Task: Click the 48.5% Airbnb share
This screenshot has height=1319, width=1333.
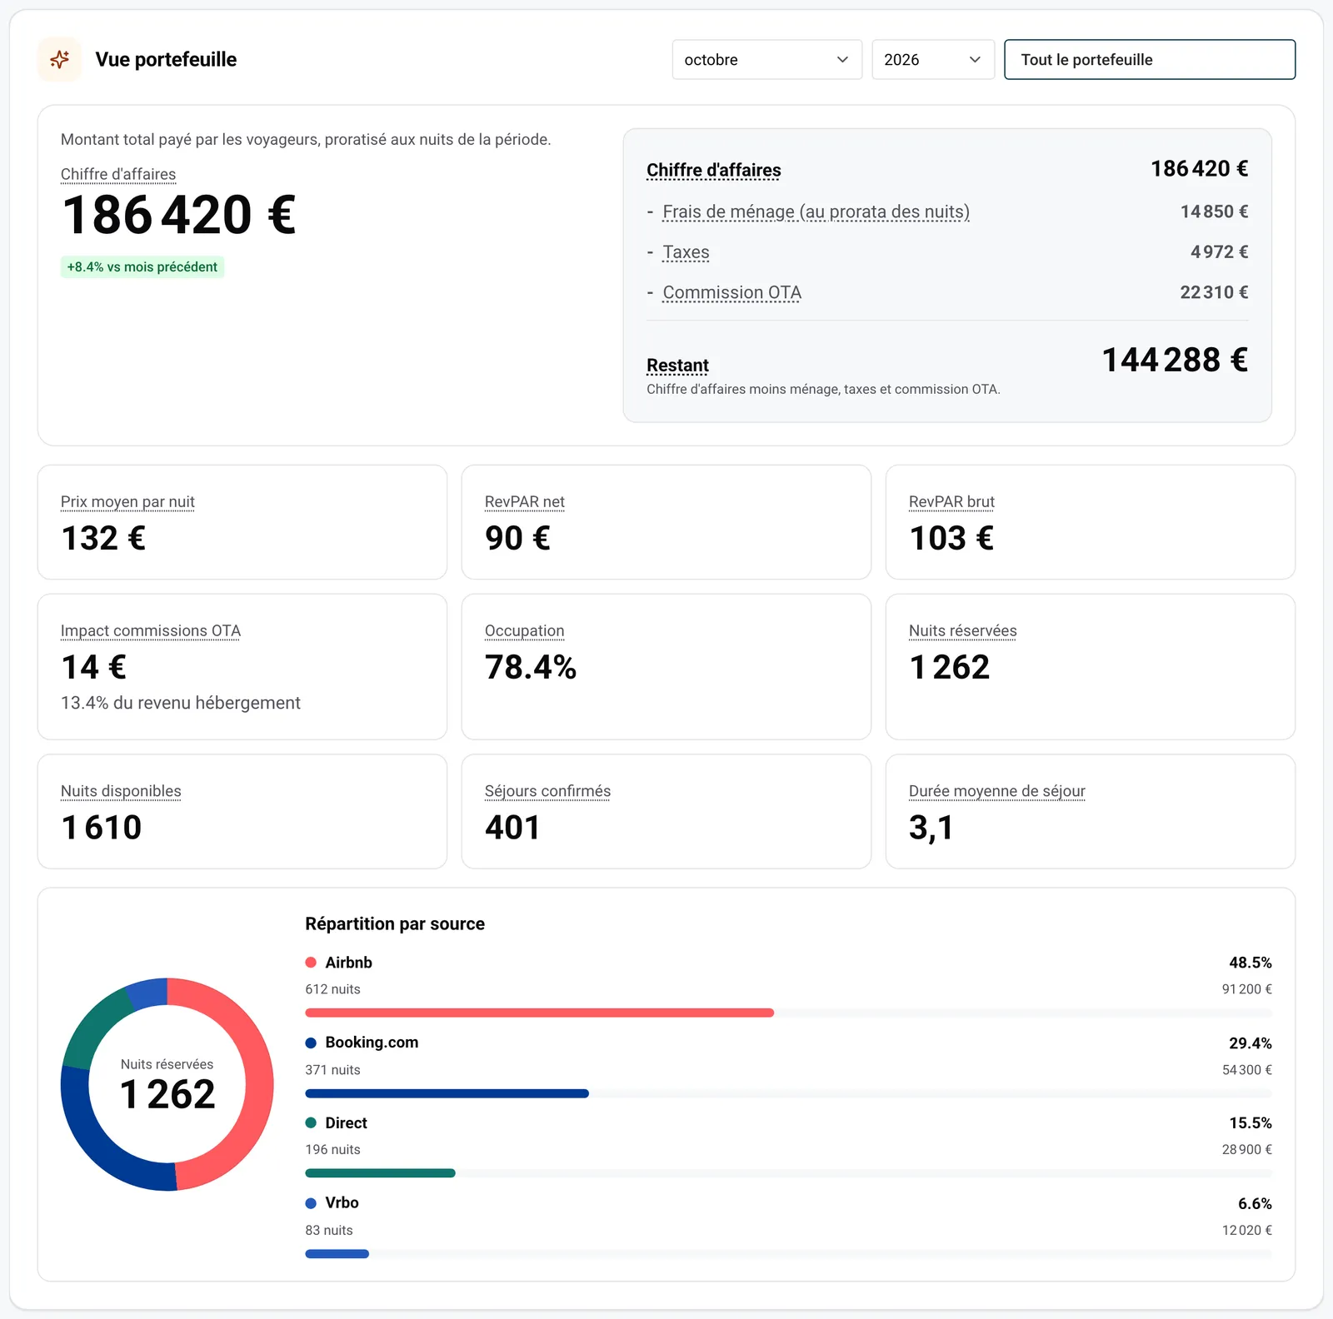Action: 1251,963
